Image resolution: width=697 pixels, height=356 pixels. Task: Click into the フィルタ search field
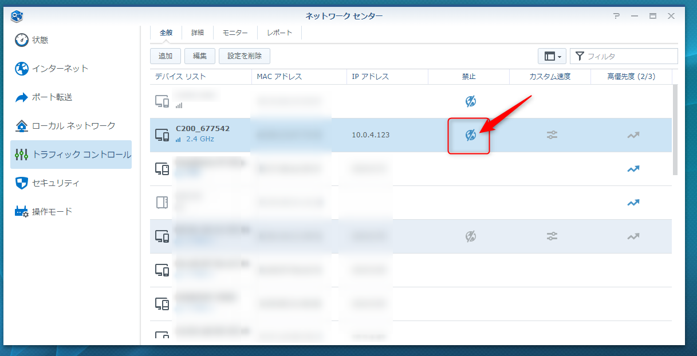point(630,56)
